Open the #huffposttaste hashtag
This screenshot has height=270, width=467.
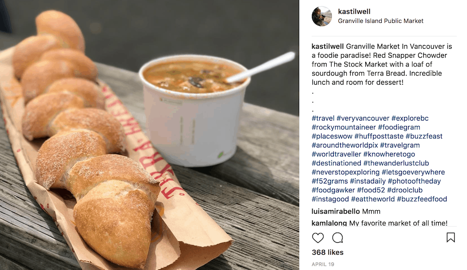point(379,136)
